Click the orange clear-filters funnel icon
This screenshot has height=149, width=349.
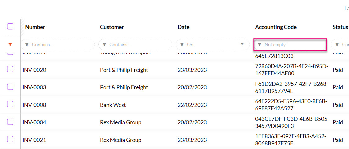(x=10, y=45)
